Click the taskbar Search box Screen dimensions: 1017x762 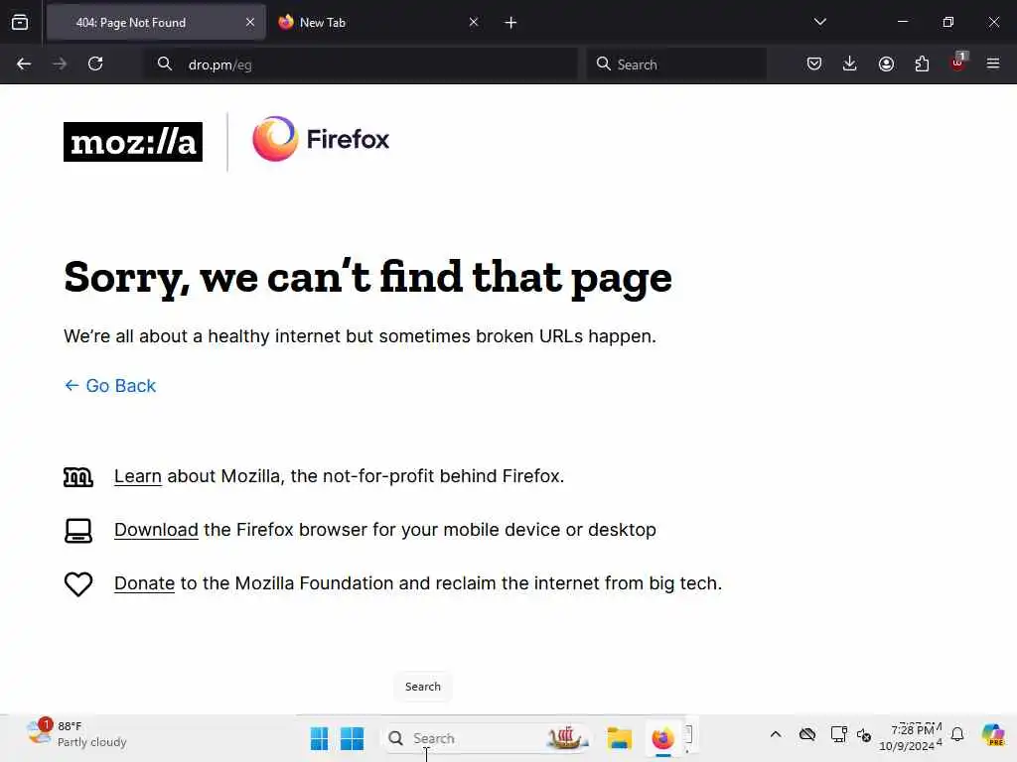click(x=484, y=738)
